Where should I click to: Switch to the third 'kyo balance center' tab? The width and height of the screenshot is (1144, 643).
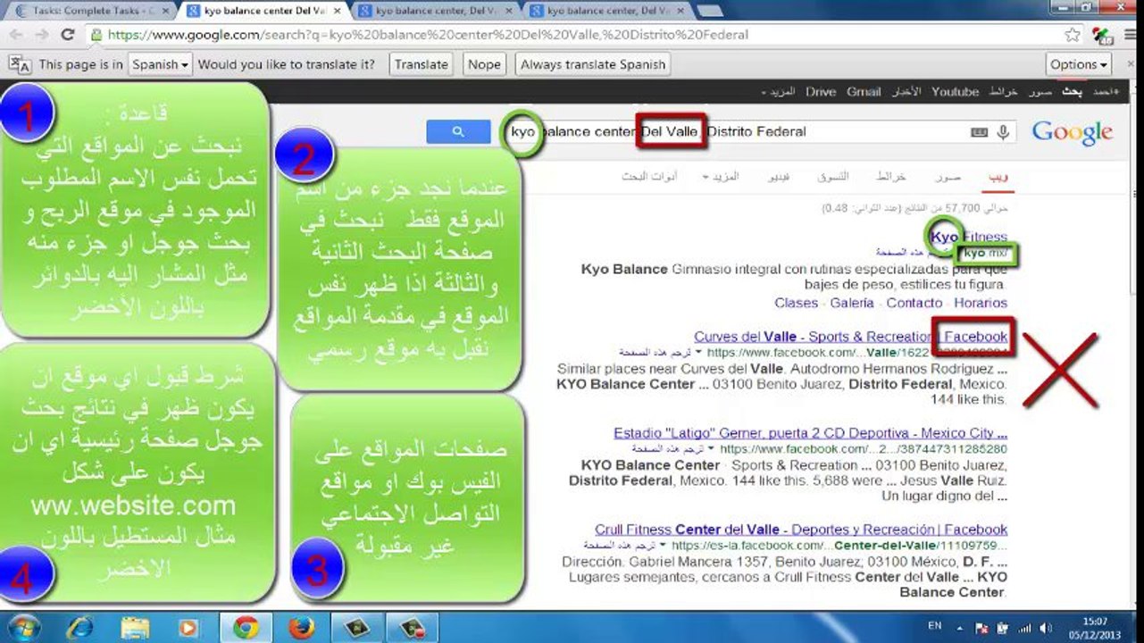point(434,12)
